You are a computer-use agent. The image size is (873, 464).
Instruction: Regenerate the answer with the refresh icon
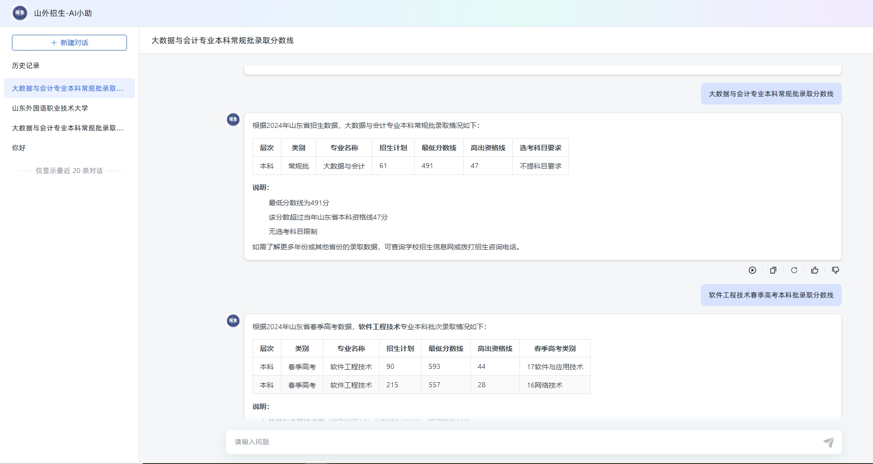tap(794, 270)
